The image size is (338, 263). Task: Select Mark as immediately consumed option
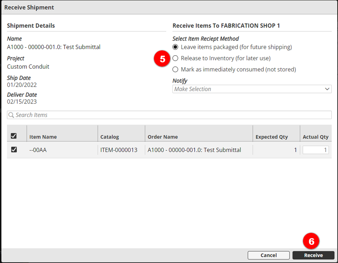[175, 70]
